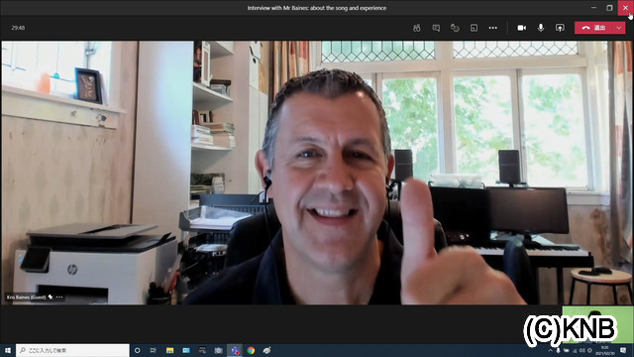Open the meeting chat panel

pyautogui.click(x=436, y=28)
